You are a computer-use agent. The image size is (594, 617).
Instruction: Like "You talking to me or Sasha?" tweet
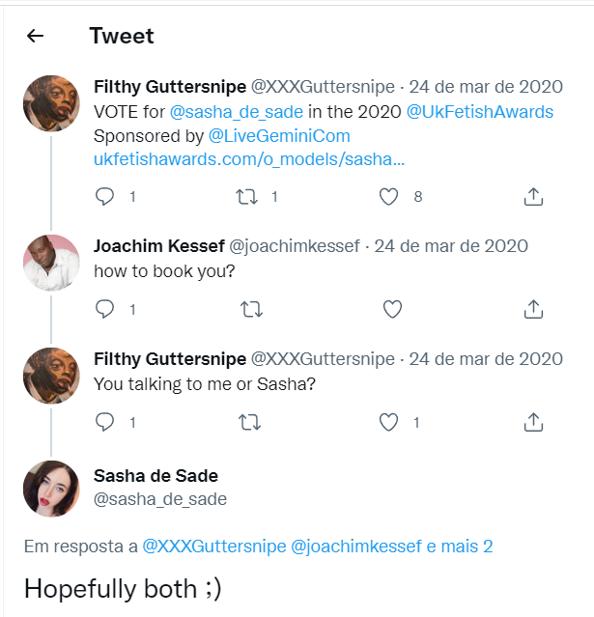click(x=388, y=423)
